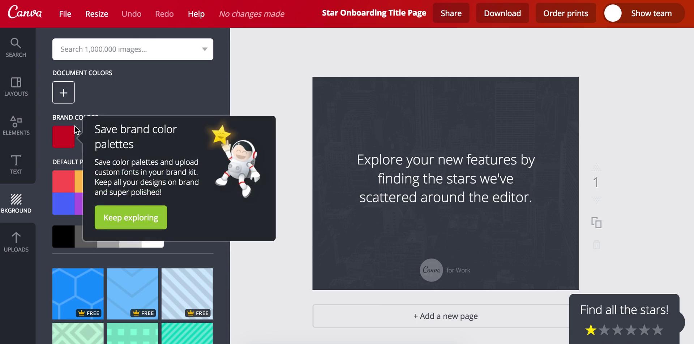Image resolution: width=694 pixels, height=344 pixels.
Task: Click Keep exploring button
Action: tap(131, 218)
